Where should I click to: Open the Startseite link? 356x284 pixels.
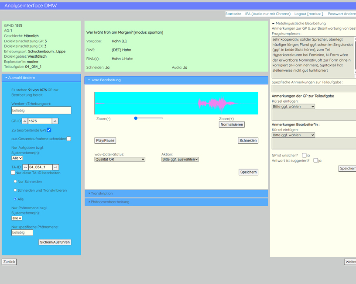click(x=233, y=14)
